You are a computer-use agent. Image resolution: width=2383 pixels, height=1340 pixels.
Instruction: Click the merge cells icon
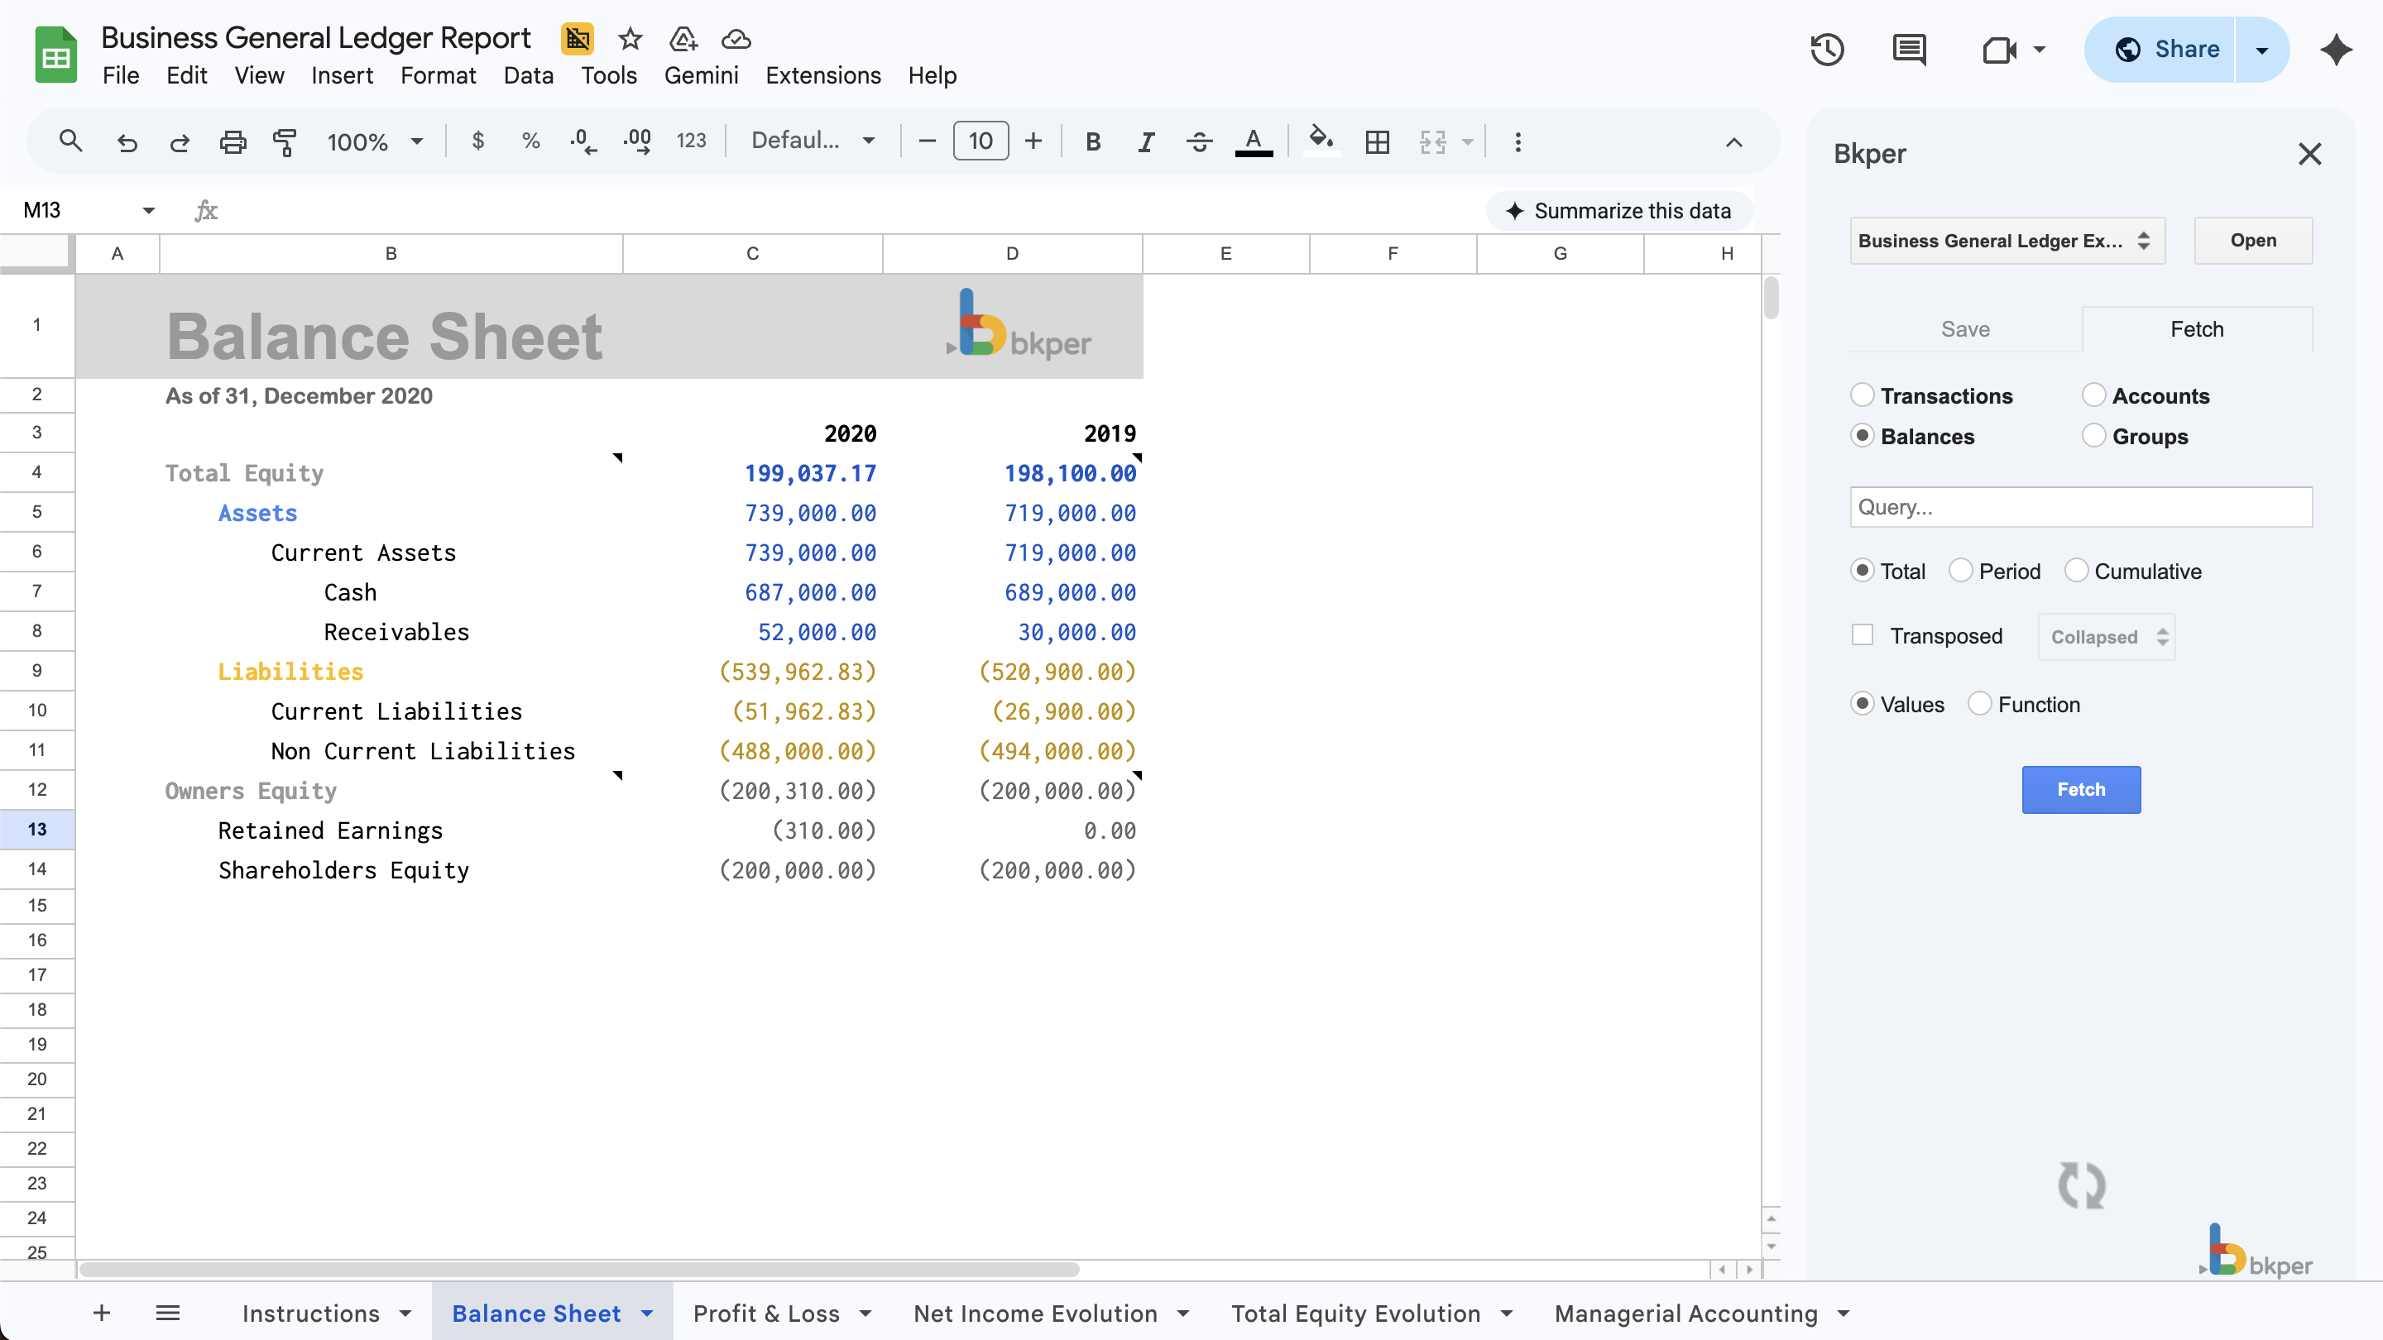point(1432,141)
